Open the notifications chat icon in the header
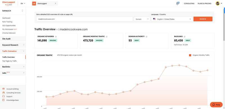 [178, 3]
